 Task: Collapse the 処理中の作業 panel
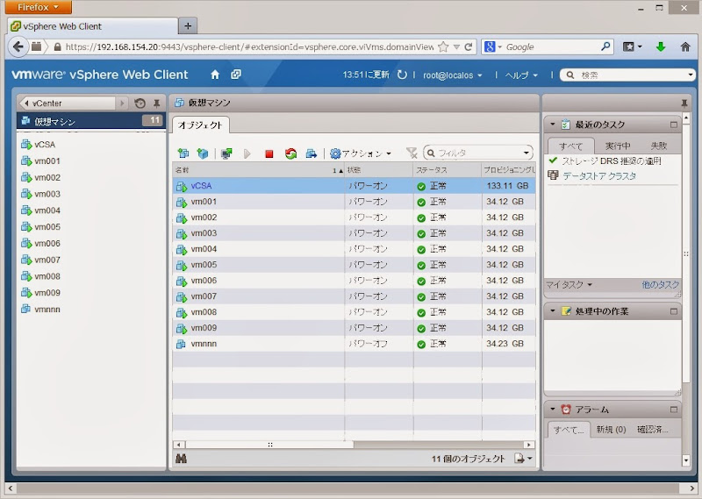coord(553,310)
